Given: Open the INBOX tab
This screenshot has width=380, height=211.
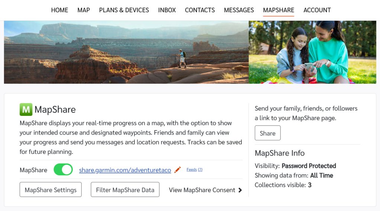Looking at the screenshot, I should 167,10.
